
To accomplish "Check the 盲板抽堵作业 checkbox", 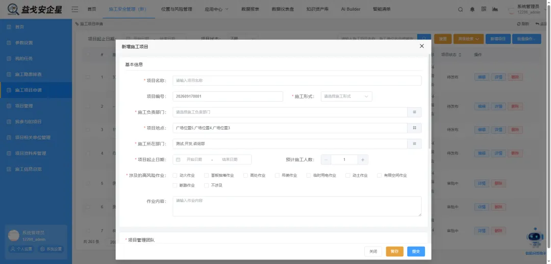I will pos(206,176).
